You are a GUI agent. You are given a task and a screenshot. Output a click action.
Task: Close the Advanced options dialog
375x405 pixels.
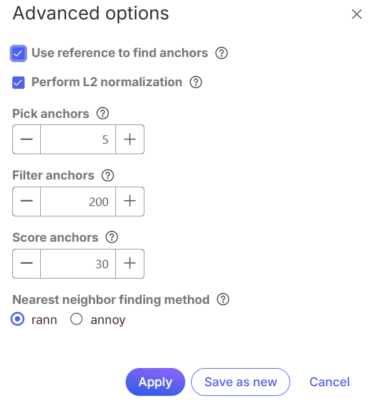coord(357,14)
